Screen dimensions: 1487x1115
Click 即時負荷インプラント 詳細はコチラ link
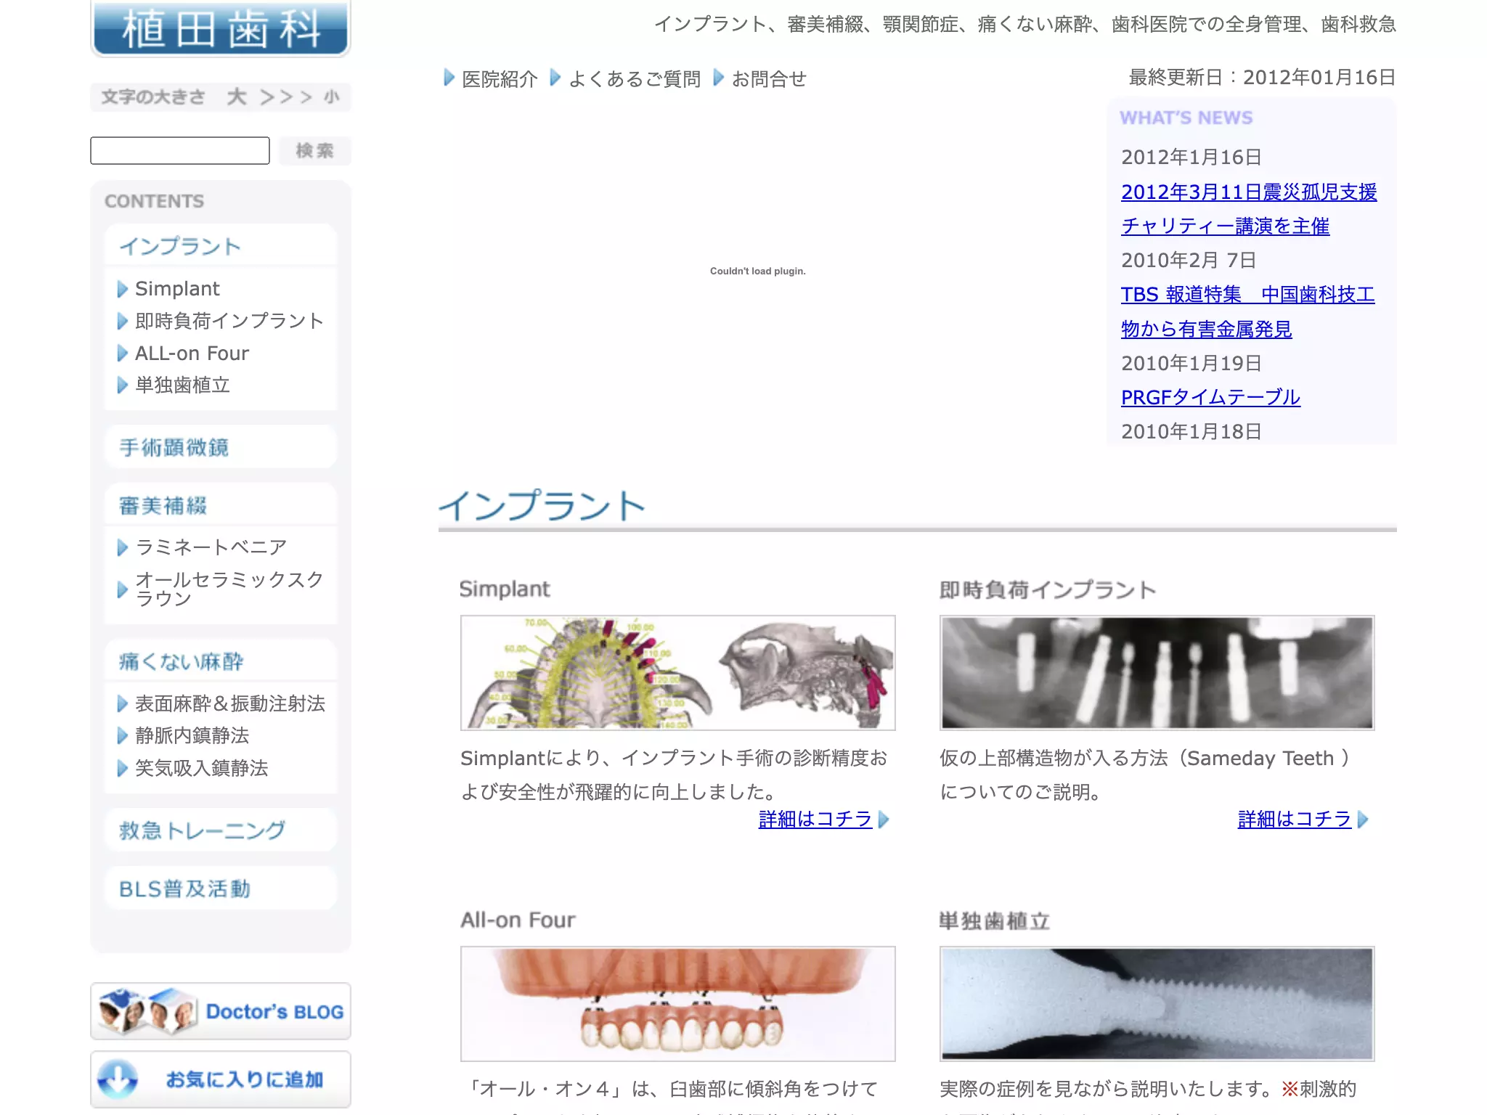(1295, 820)
